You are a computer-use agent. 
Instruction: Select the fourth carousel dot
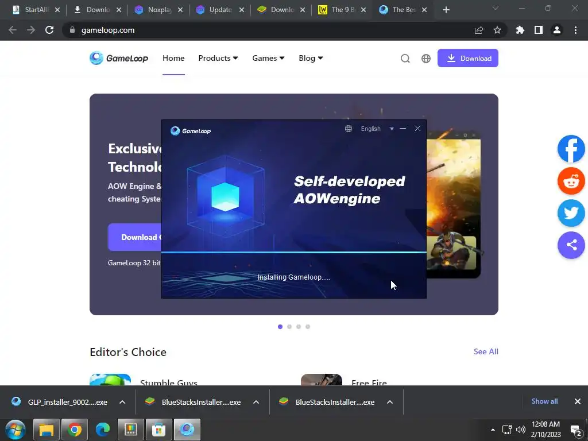point(308,327)
